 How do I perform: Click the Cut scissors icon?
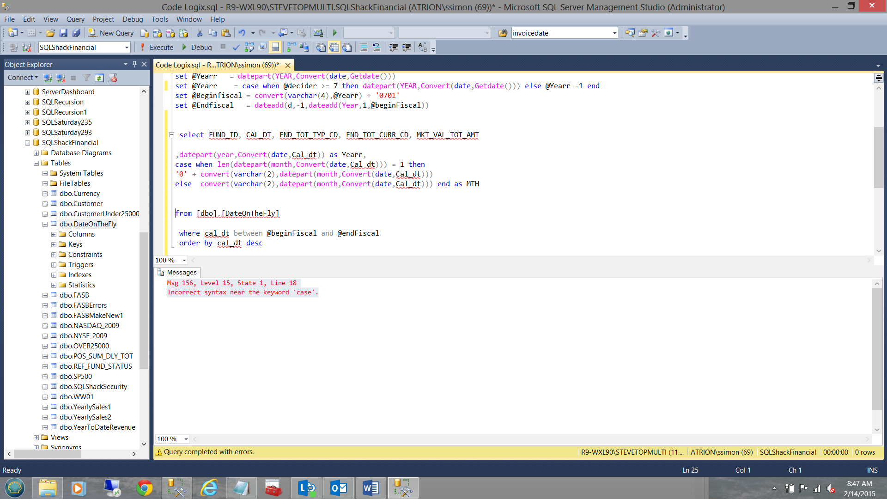(200, 33)
